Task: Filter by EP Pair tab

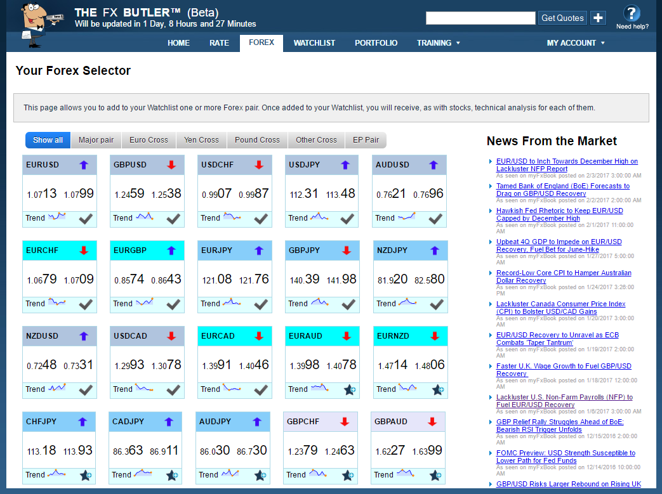Action: pyautogui.click(x=366, y=140)
